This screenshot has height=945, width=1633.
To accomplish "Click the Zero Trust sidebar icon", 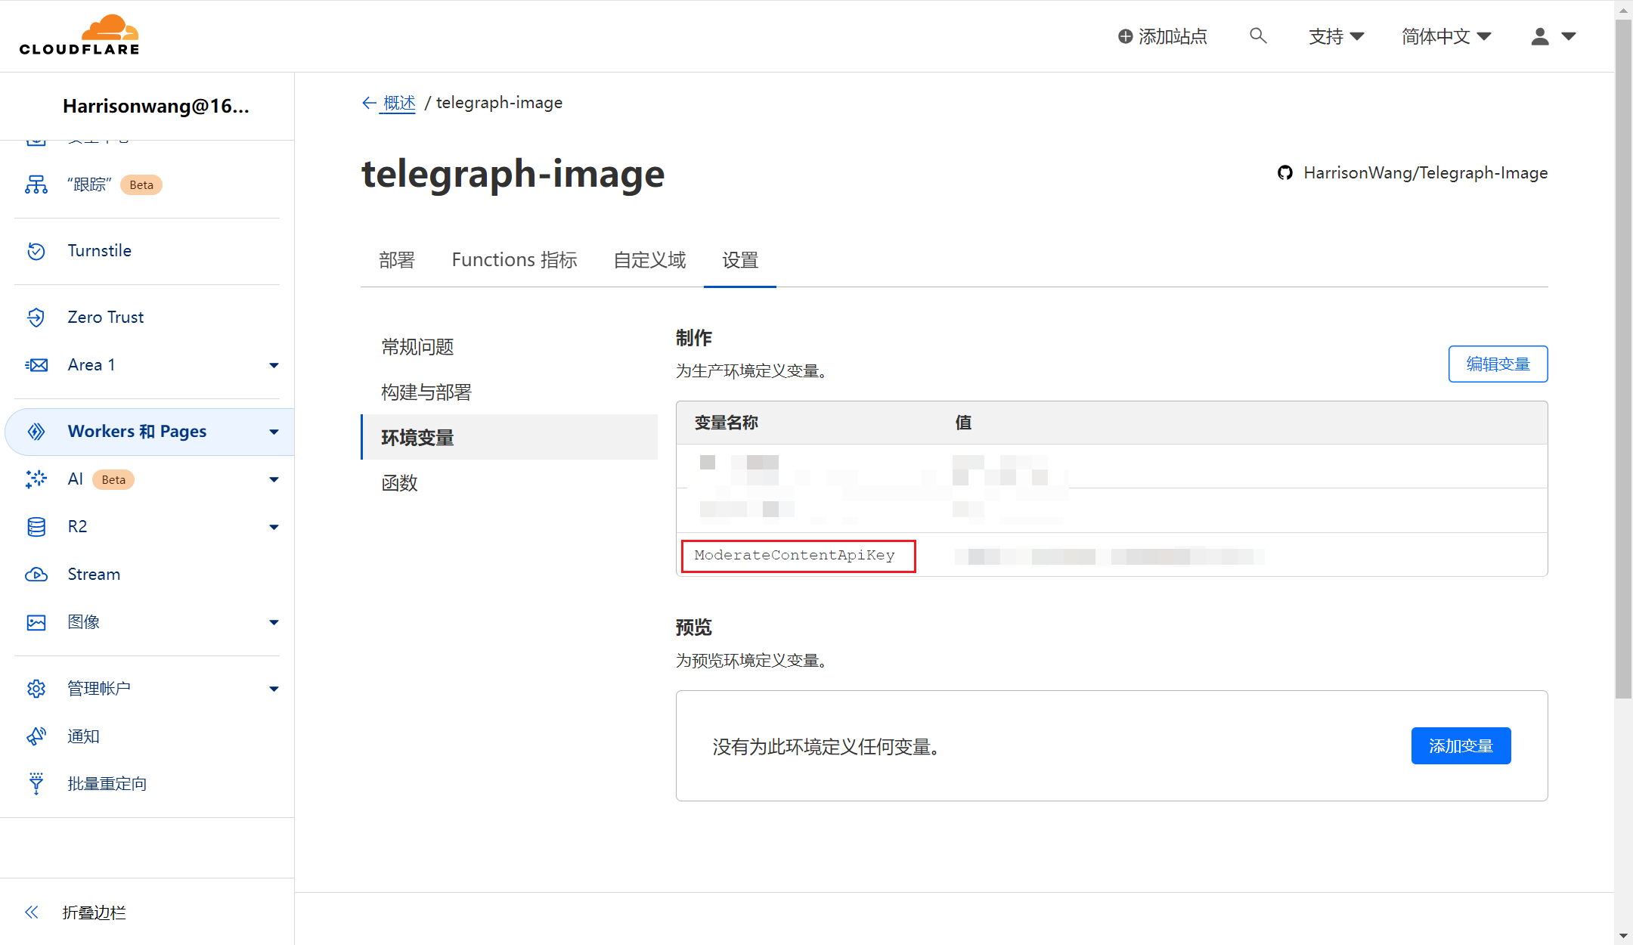I will [36, 318].
